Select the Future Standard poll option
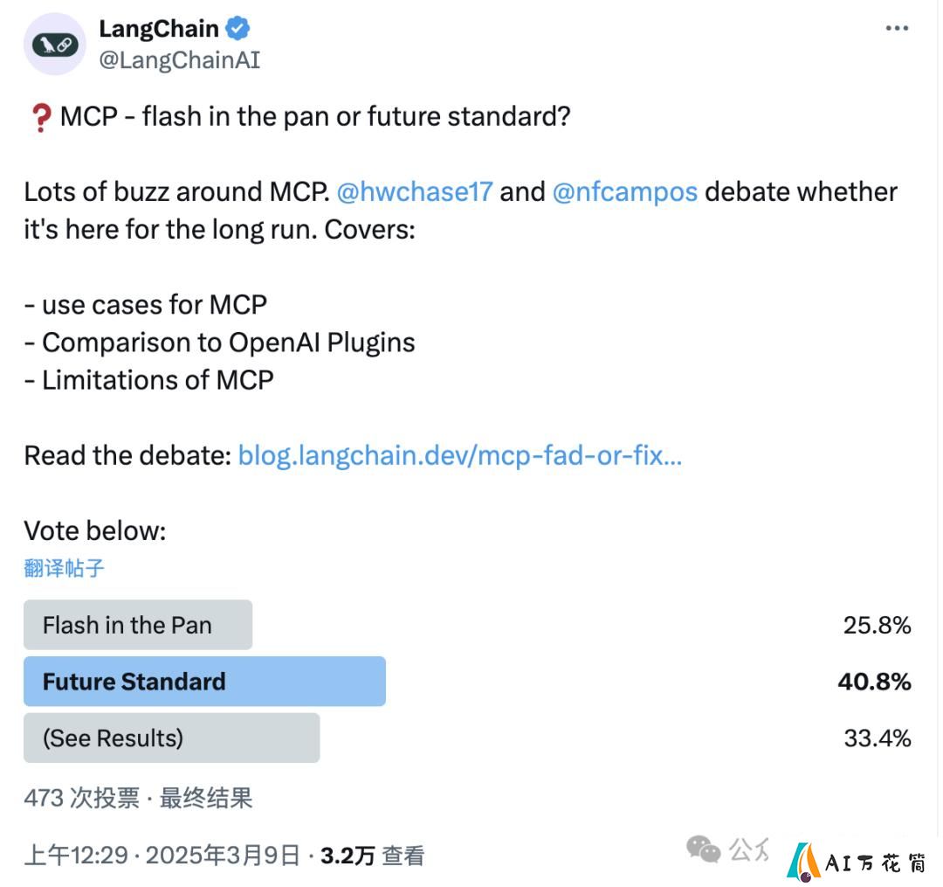943x887 pixels. click(204, 681)
